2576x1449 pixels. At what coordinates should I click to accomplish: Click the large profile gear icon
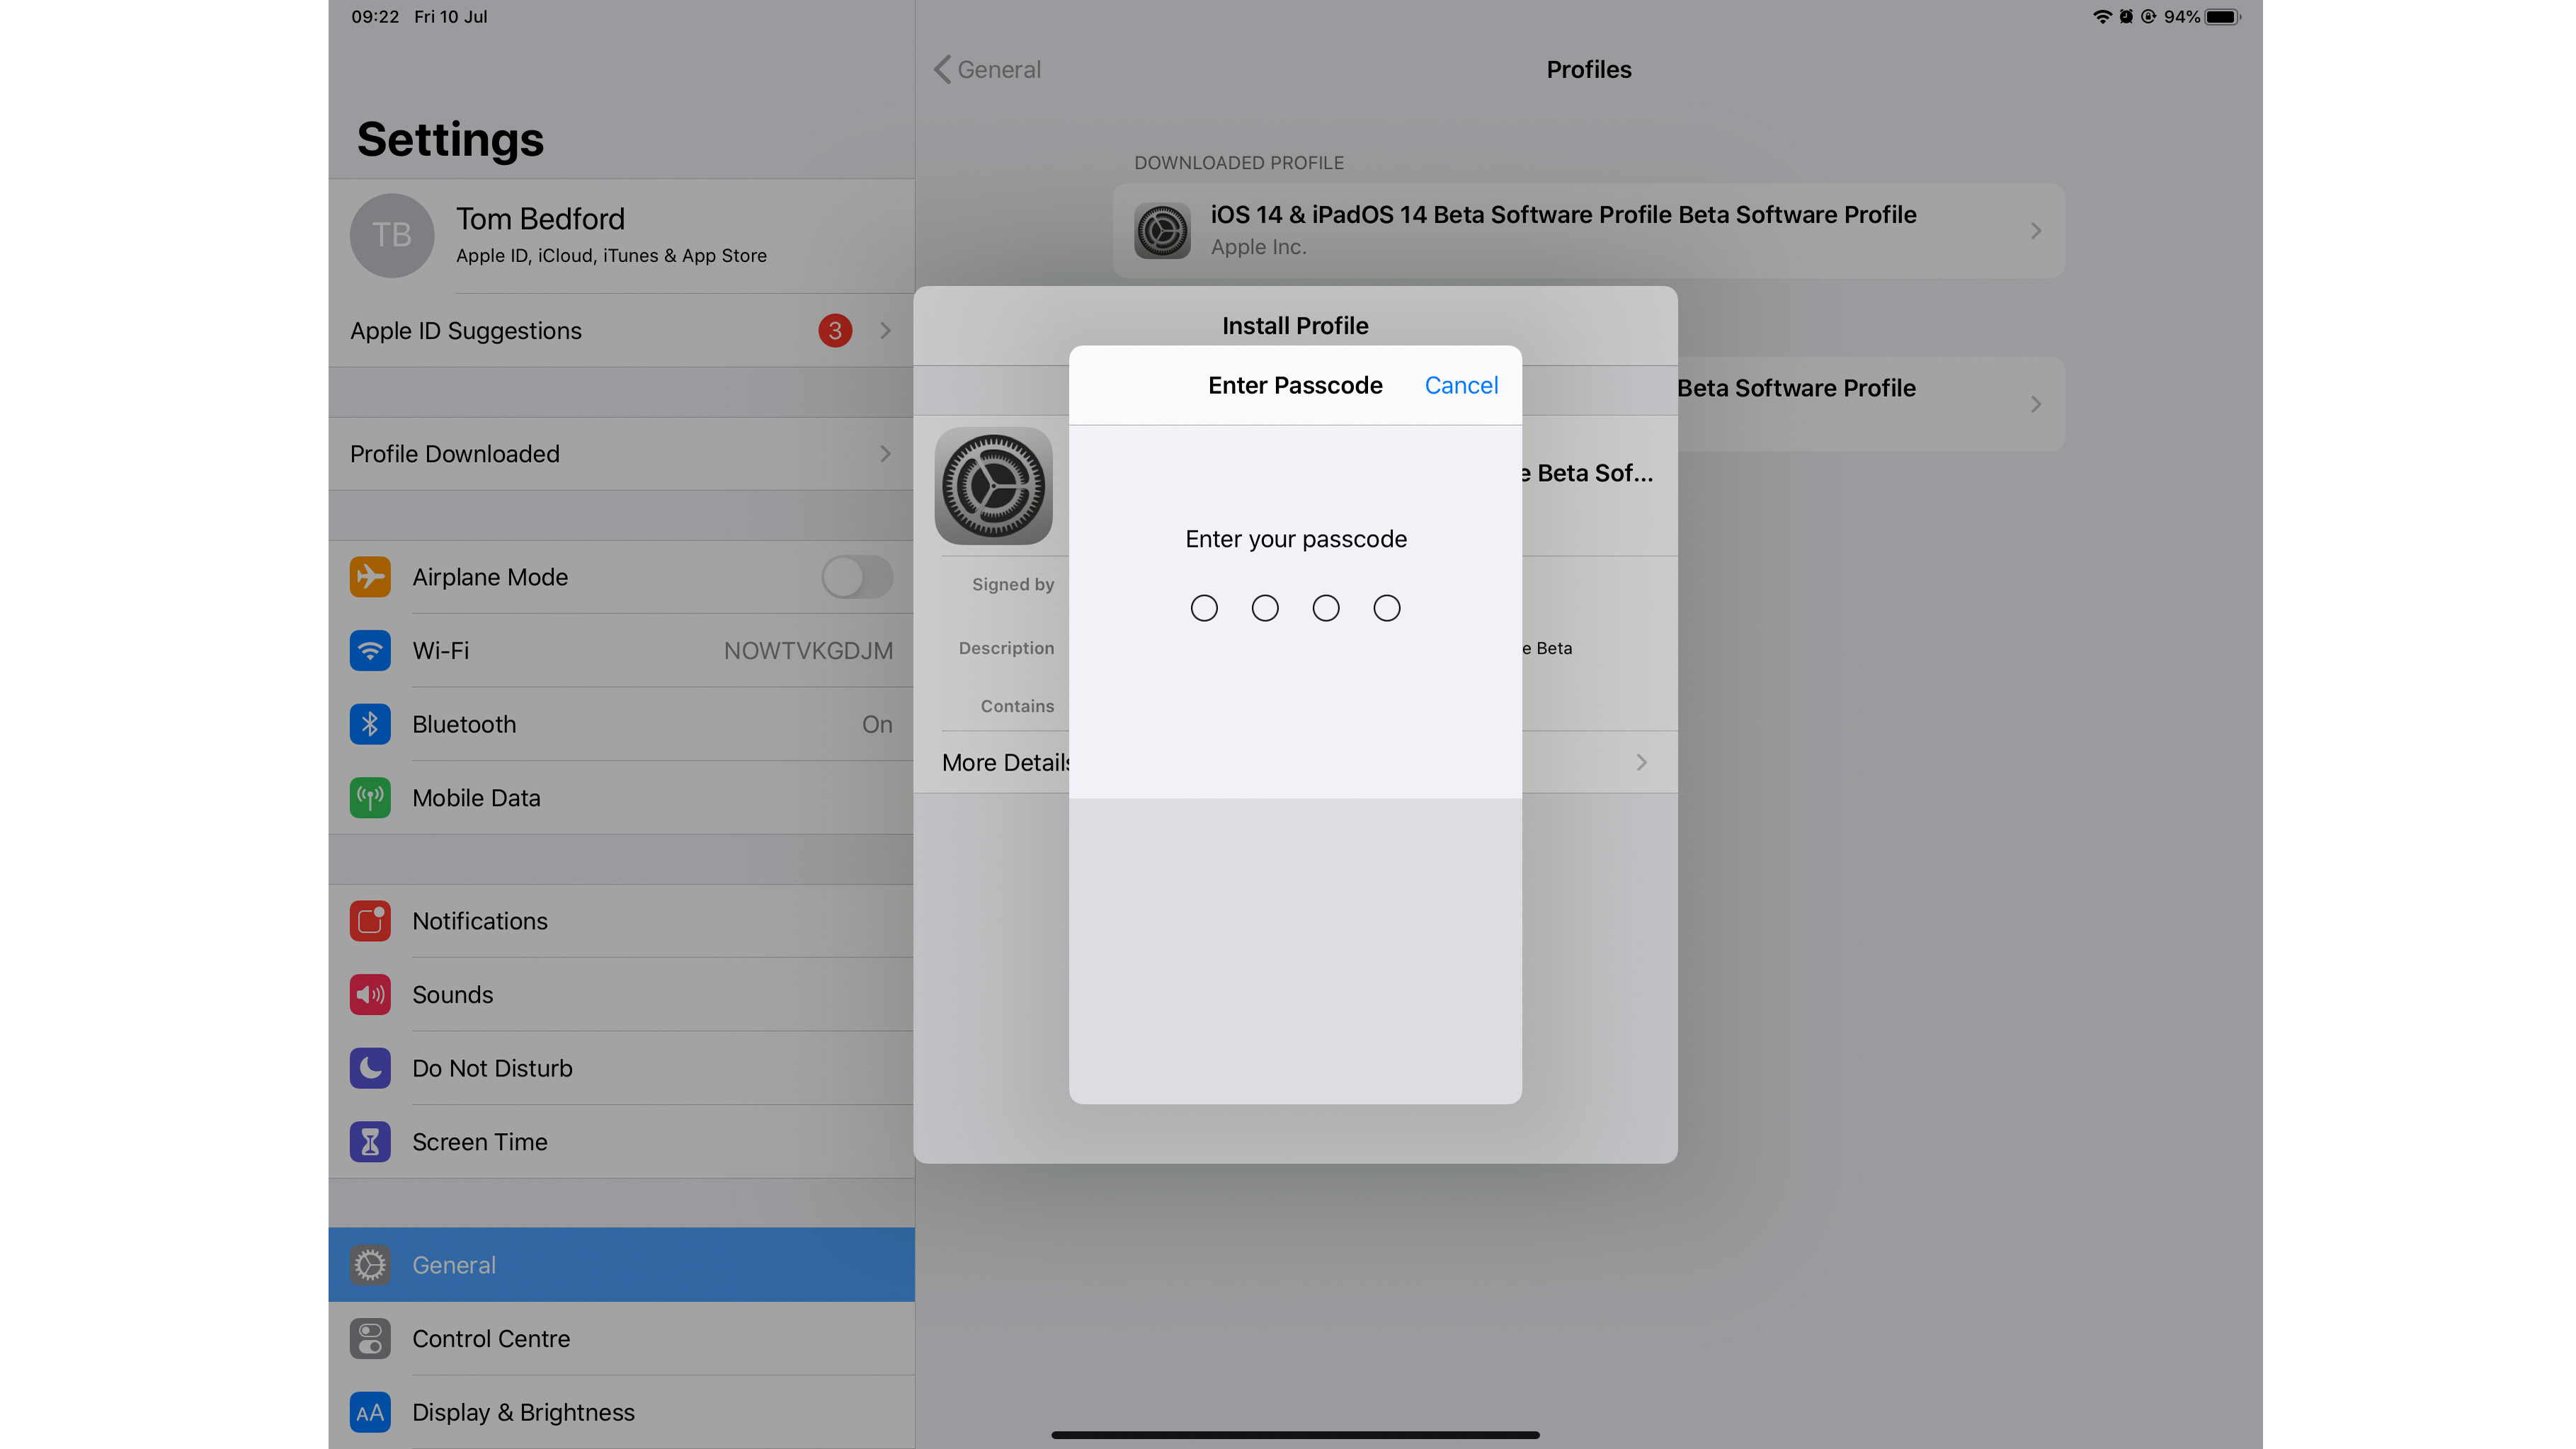pos(993,486)
